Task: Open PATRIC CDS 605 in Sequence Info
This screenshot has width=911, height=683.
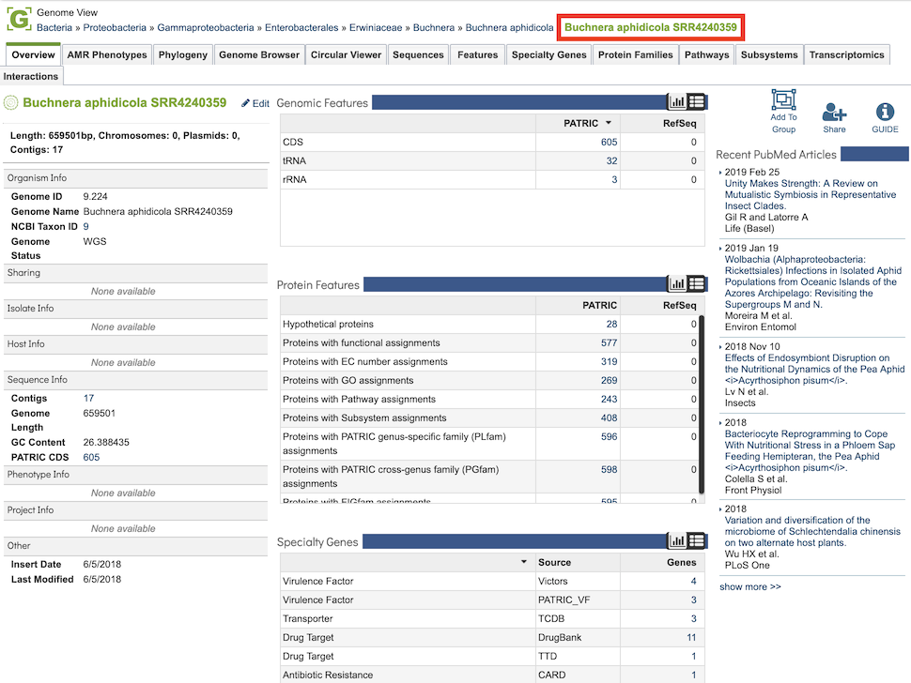Action: click(91, 457)
